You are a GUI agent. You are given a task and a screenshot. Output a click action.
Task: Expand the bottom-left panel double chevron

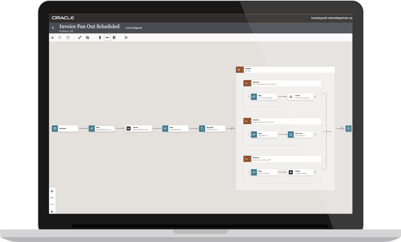pos(52,212)
